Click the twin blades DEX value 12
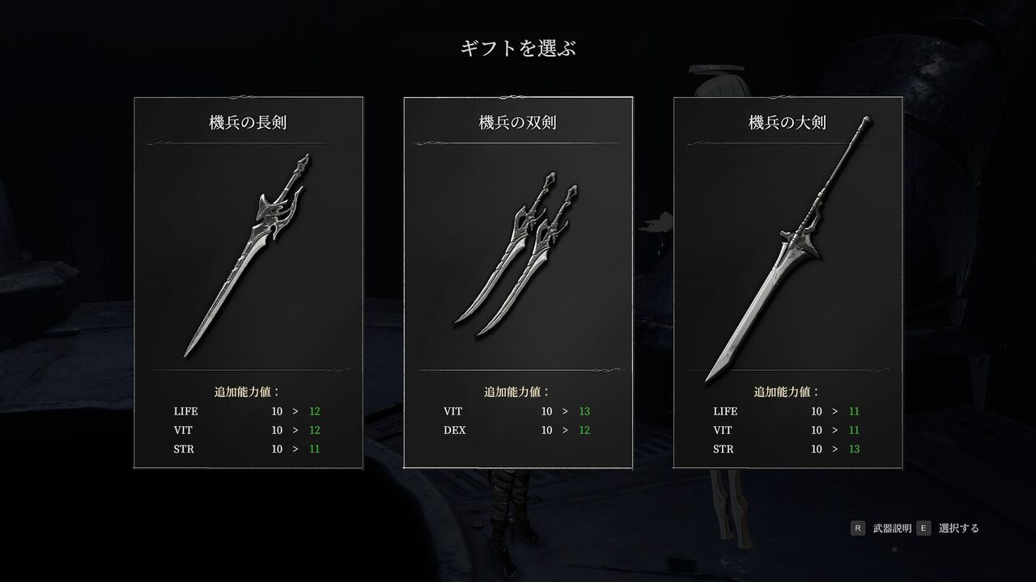 pyautogui.click(x=584, y=430)
